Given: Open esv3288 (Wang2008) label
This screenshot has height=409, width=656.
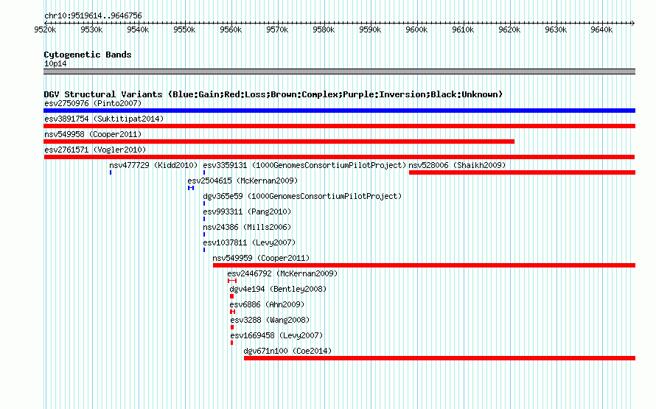Looking at the screenshot, I should tap(270, 320).
